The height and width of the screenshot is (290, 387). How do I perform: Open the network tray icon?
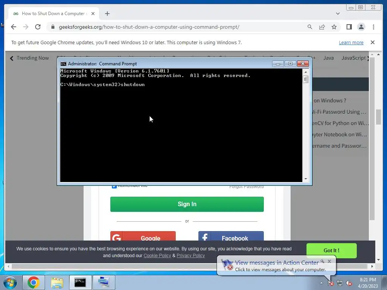[340, 283]
